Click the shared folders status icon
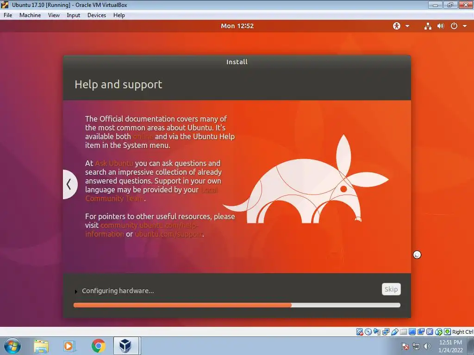This screenshot has width=474, height=355. tap(403, 332)
